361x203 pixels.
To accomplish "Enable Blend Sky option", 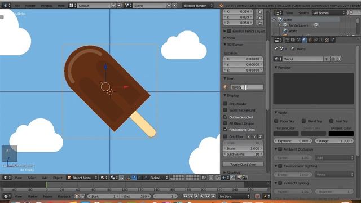I will (304, 121).
